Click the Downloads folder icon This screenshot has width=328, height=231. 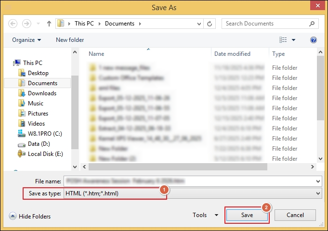(x=22, y=93)
